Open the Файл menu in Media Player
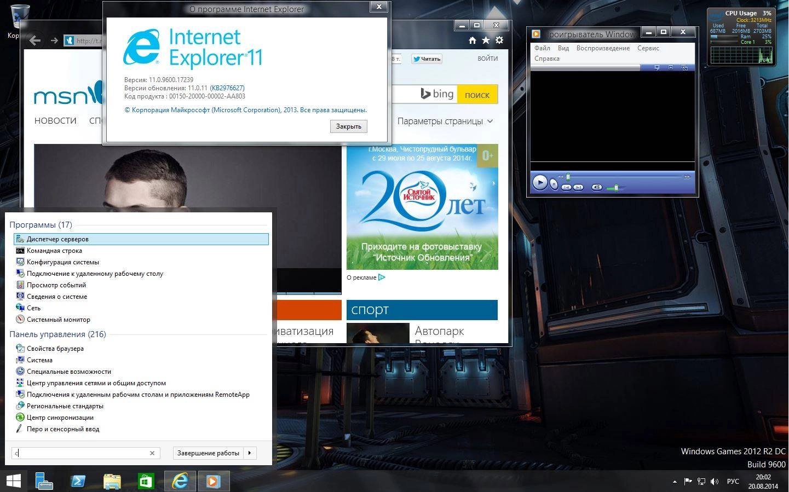Screen dimensions: 789x492 (x=542, y=48)
